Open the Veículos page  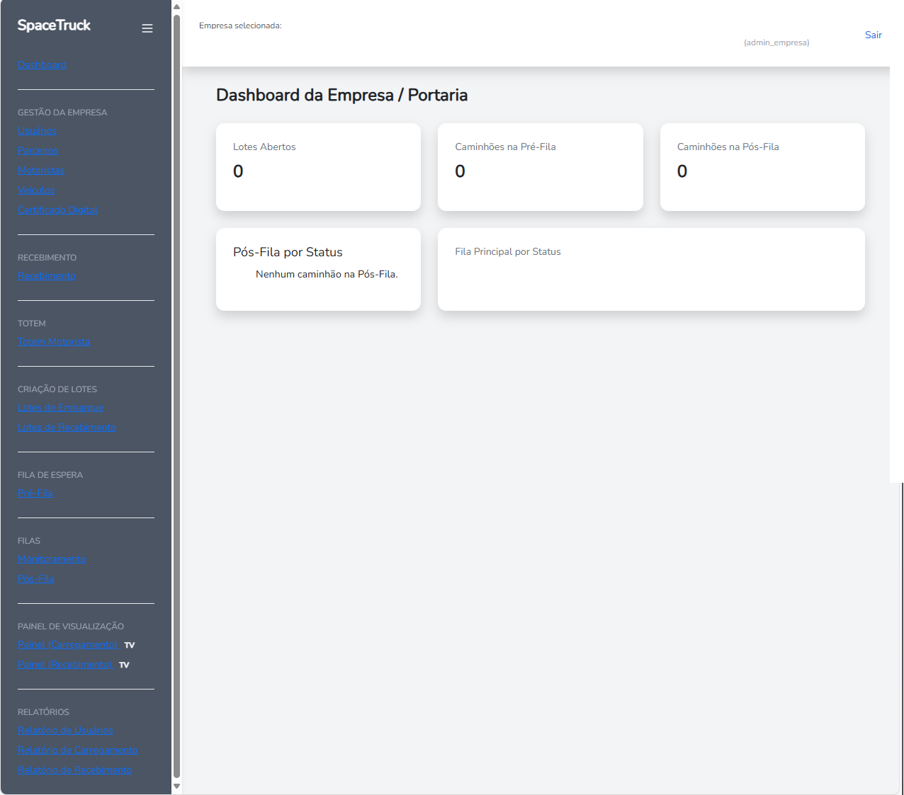tap(35, 190)
